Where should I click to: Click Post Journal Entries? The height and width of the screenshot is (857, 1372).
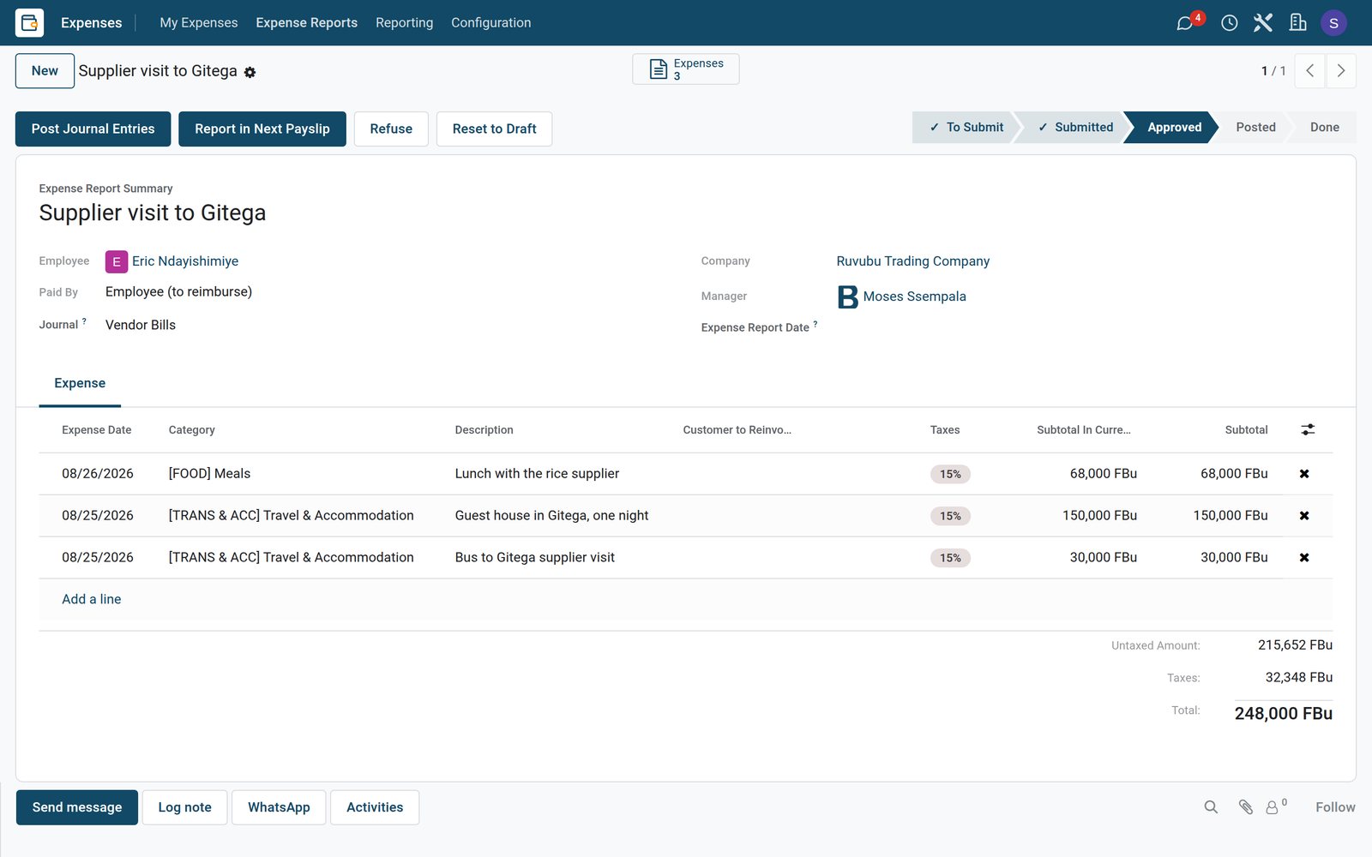pyautogui.click(x=93, y=129)
